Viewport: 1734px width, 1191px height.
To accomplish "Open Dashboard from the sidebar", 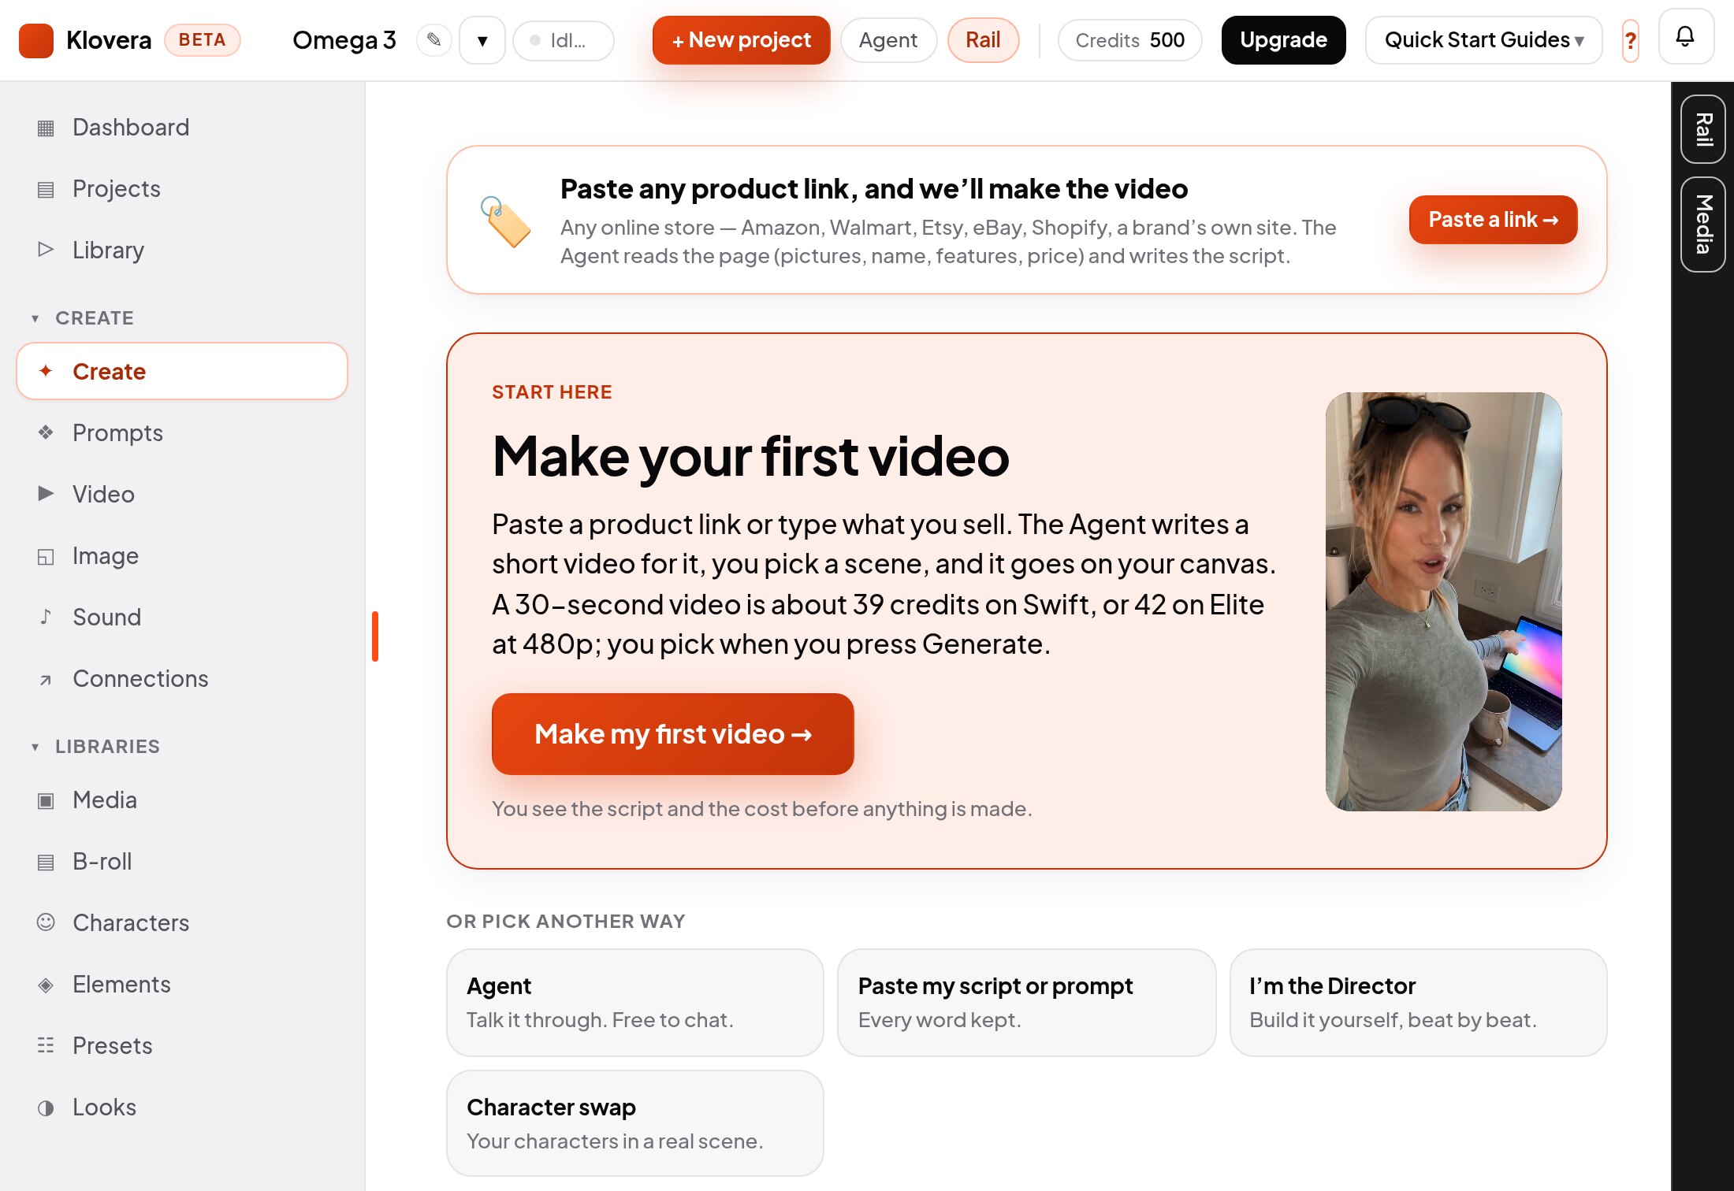I will point(182,128).
